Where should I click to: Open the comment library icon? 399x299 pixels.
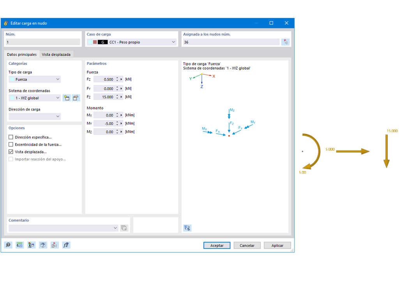[x=124, y=228]
